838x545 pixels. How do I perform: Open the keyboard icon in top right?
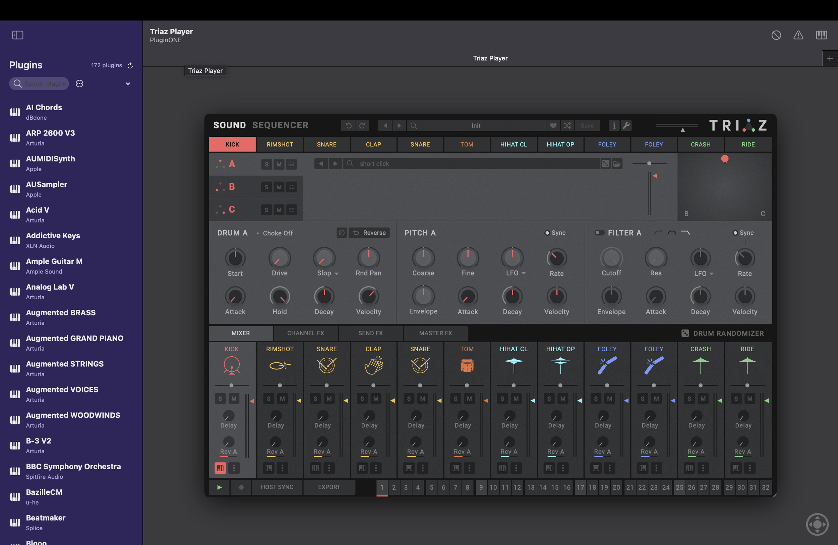[821, 35]
